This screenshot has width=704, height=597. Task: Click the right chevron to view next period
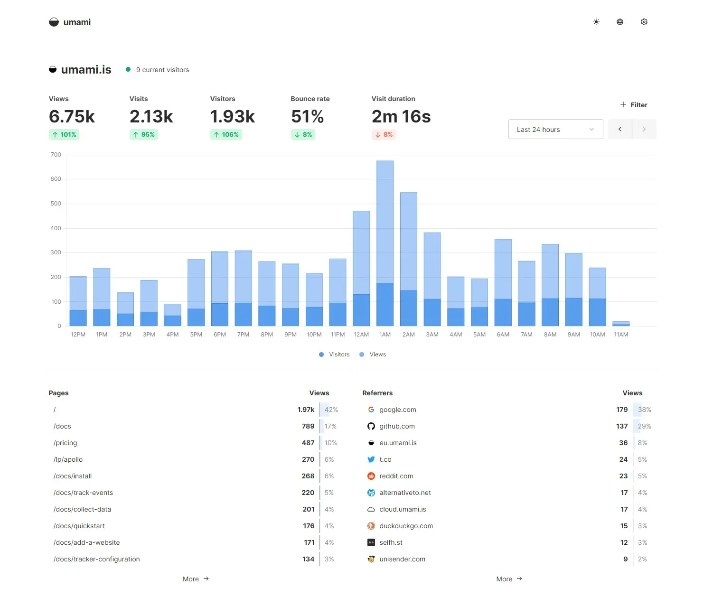pyautogui.click(x=644, y=129)
